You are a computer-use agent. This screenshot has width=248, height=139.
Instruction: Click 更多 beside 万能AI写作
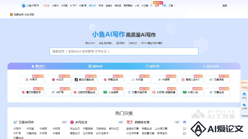coord(64,122)
